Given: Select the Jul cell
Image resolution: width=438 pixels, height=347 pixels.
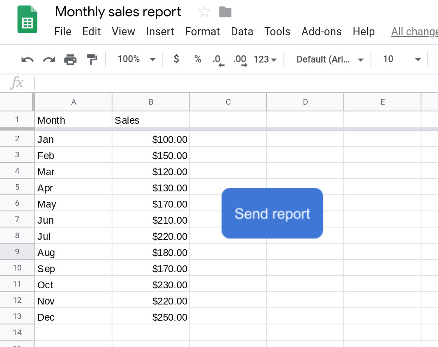Looking at the screenshot, I should coord(73,236).
